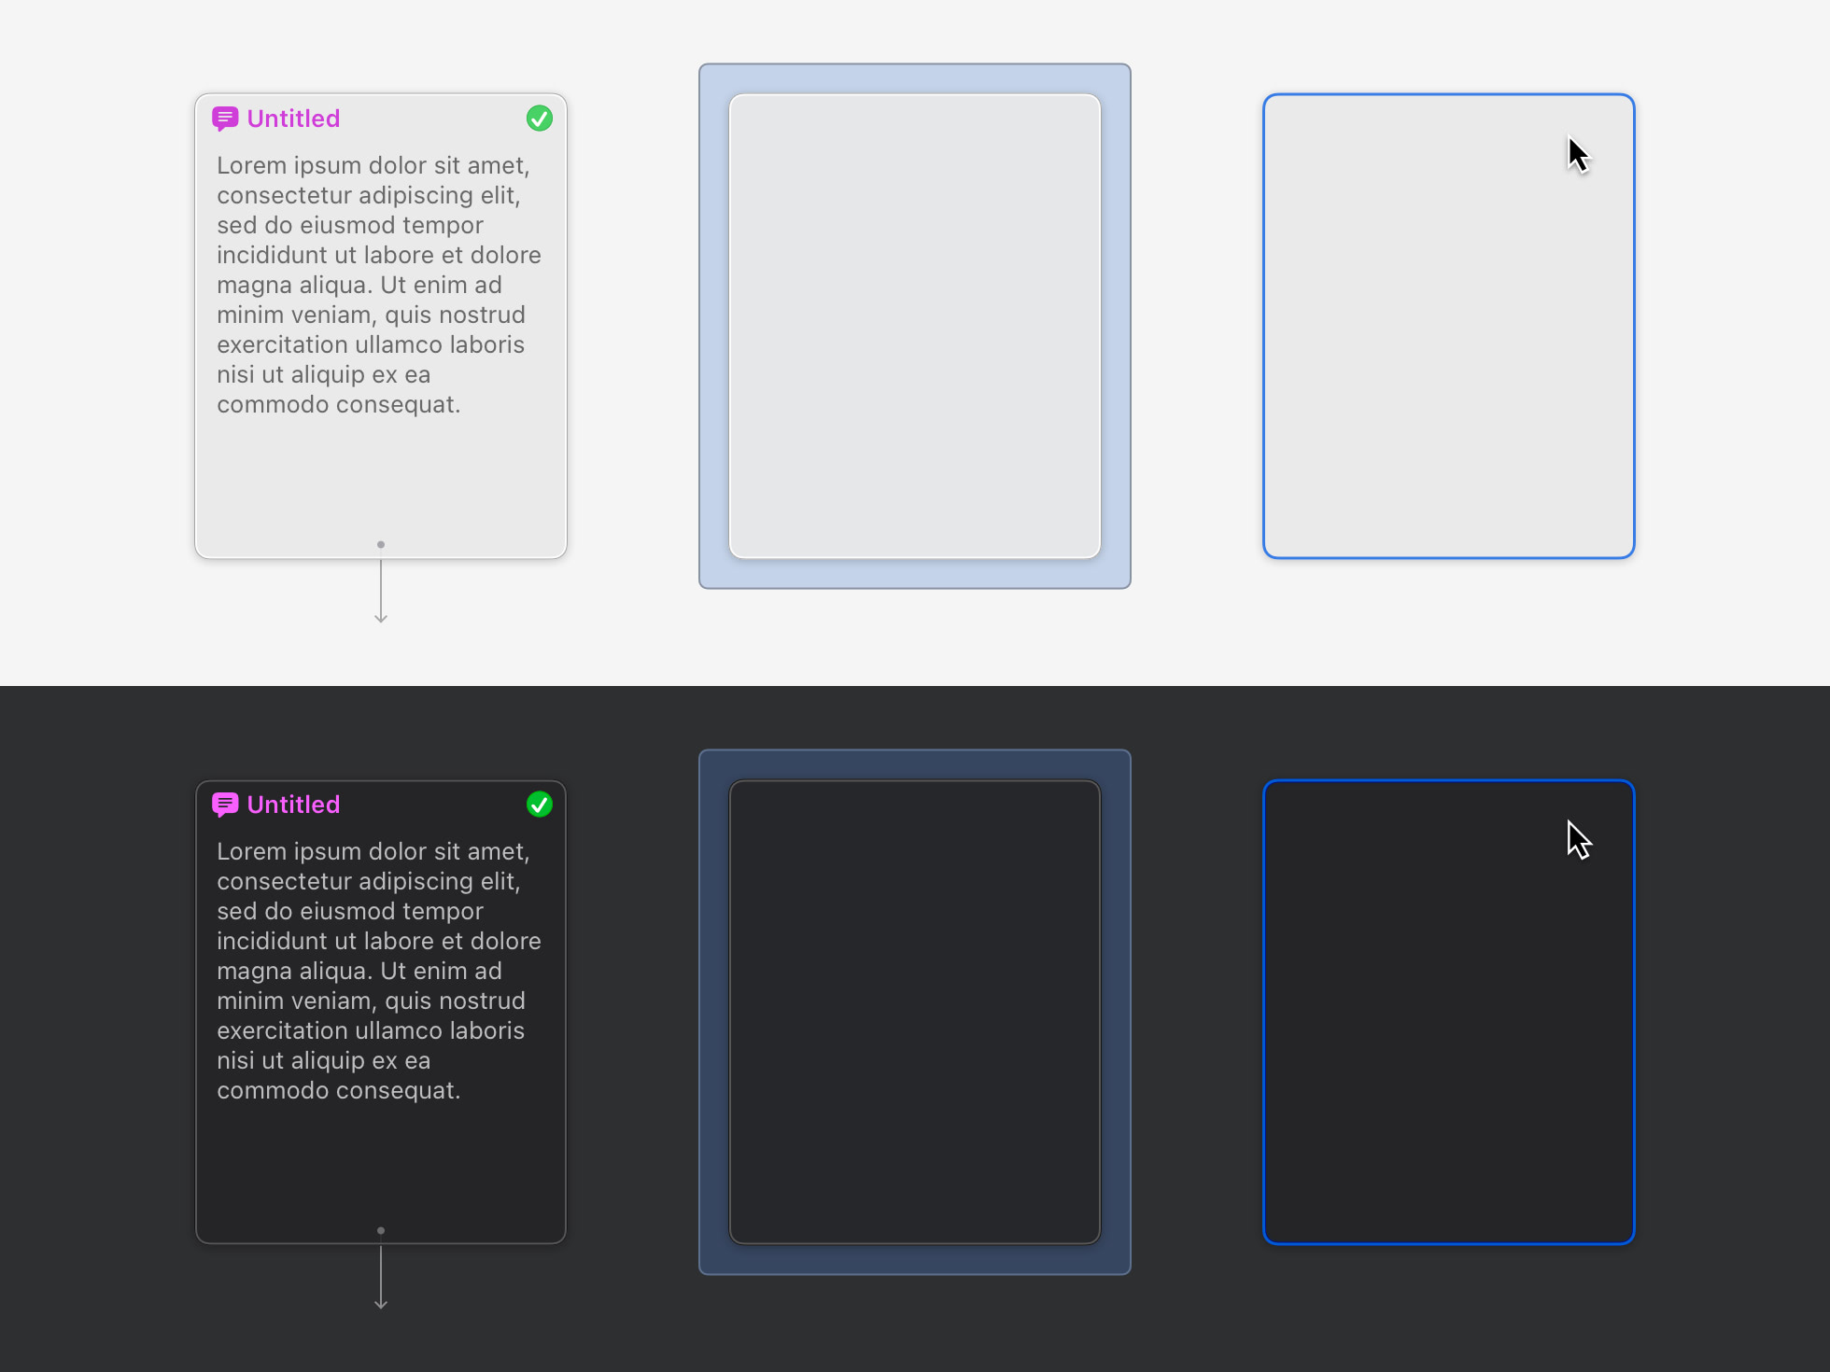Select the dark card inside navy frame
The width and height of the screenshot is (1830, 1372).
point(915,1013)
